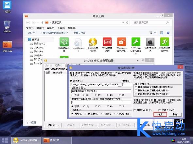Click the Explorer back arrow
This screenshot has width=193, height=144.
28,23
